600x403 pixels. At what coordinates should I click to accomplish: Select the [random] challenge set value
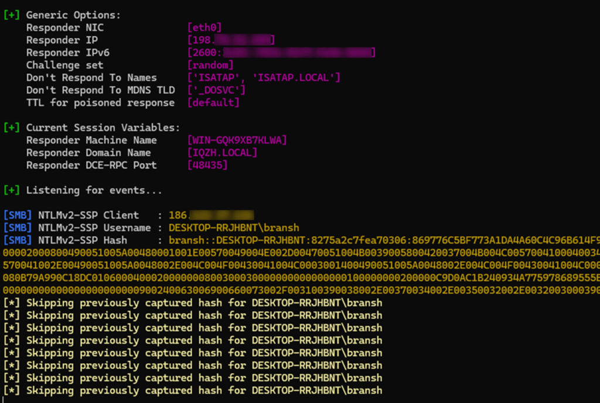[210, 65]
